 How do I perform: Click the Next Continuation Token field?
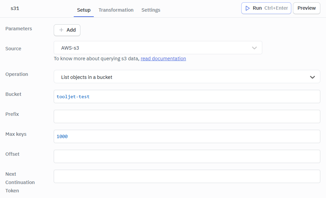[187, 176]
